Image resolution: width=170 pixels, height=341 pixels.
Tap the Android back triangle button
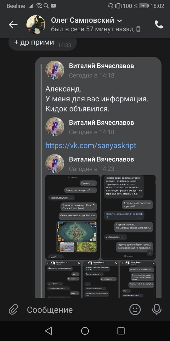coord(49,331)
